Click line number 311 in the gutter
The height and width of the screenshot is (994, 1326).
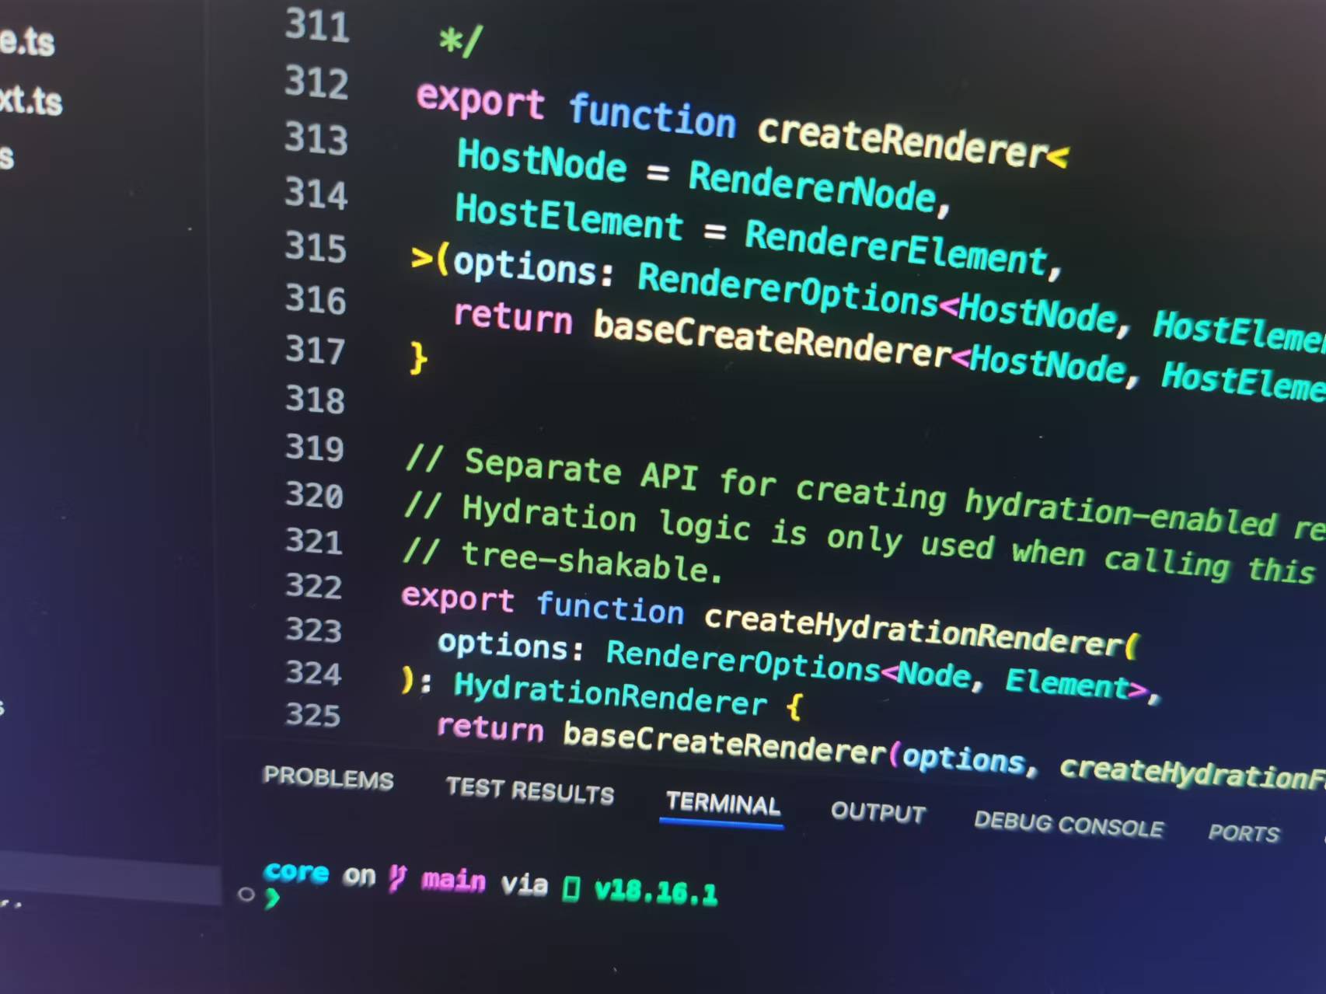tap(317, 26)
